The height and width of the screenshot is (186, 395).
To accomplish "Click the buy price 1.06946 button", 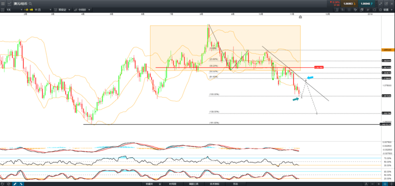I will coord(367,4).
